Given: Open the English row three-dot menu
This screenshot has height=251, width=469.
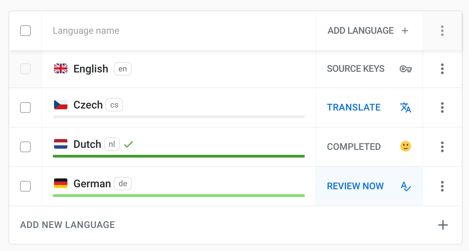Looking at the screenshot, I should click(442, 69).
